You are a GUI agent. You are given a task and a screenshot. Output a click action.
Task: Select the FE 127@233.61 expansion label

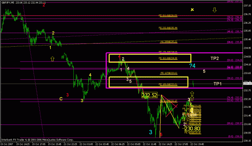[x=169, y=73]
